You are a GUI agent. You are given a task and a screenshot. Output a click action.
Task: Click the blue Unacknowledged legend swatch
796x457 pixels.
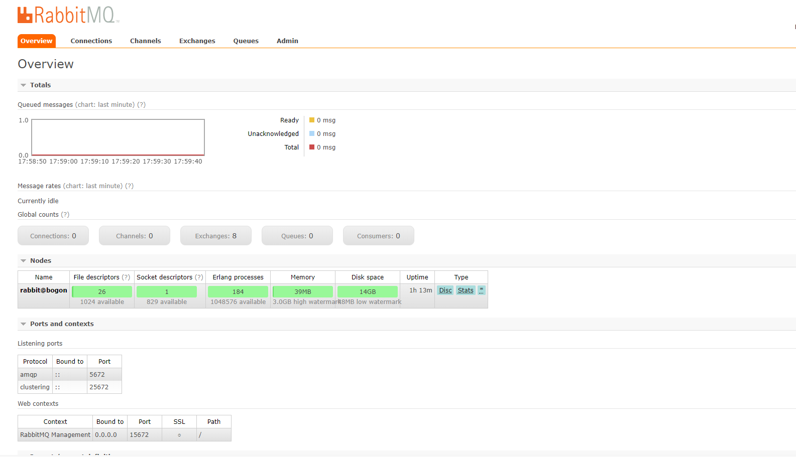tap(312, 134)
